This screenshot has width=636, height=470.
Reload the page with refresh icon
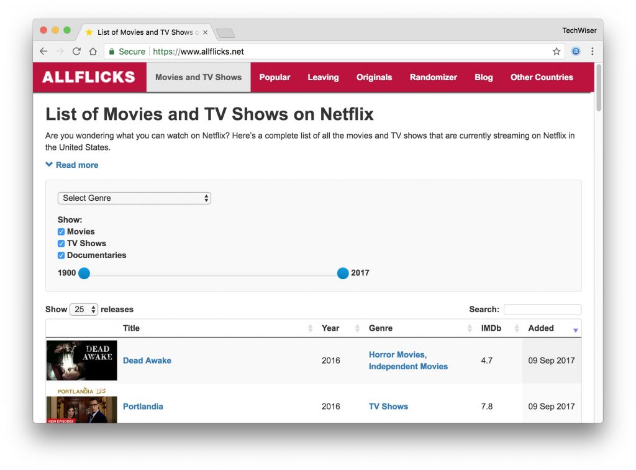click(x=76, y=52)
